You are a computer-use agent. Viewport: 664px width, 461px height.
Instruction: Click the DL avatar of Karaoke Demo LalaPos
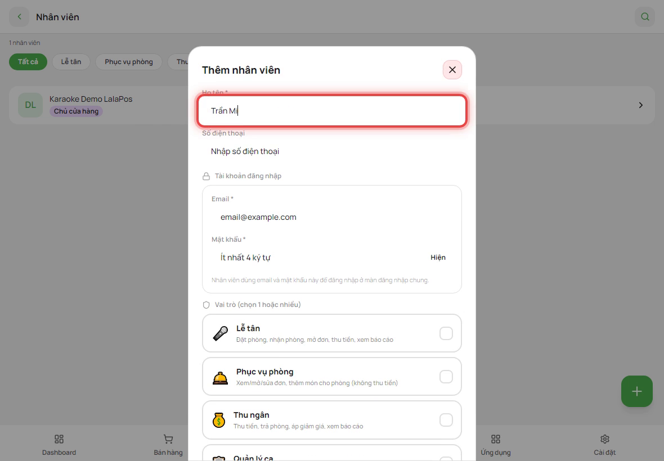pyautogui.click(x=30, y=105)
